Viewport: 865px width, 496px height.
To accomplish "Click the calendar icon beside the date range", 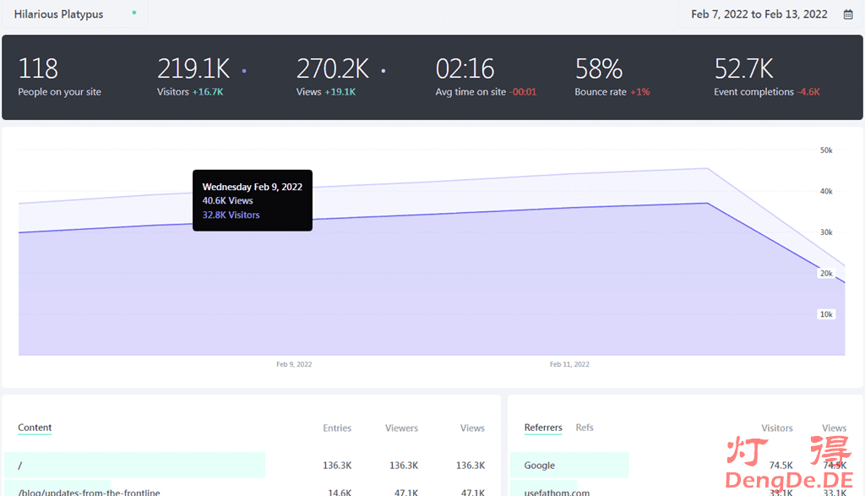I will coord(847,14).
